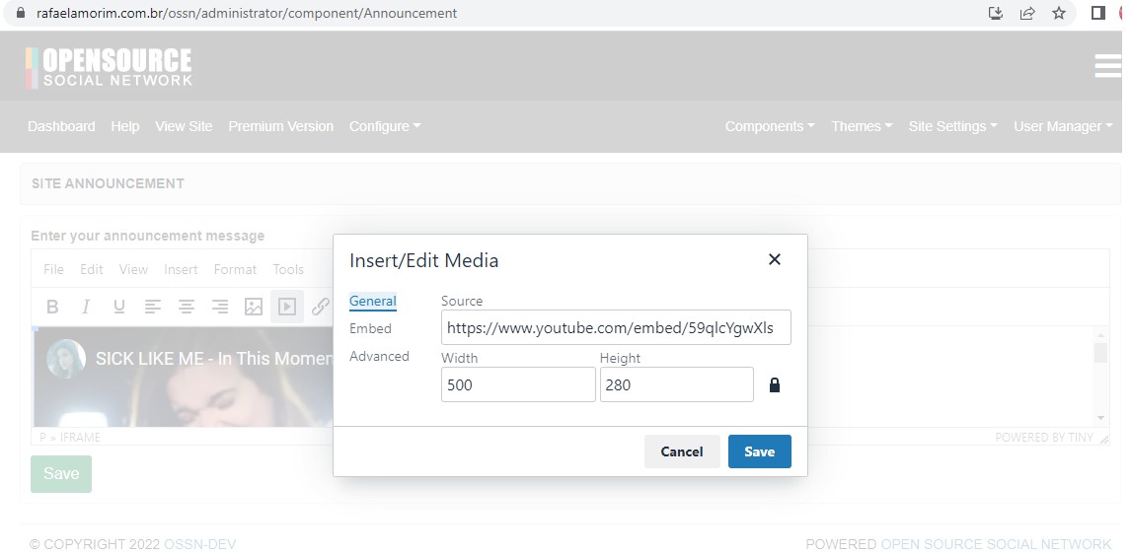
Task: Click the Bold formatting icon
Action: click(53, 307)
